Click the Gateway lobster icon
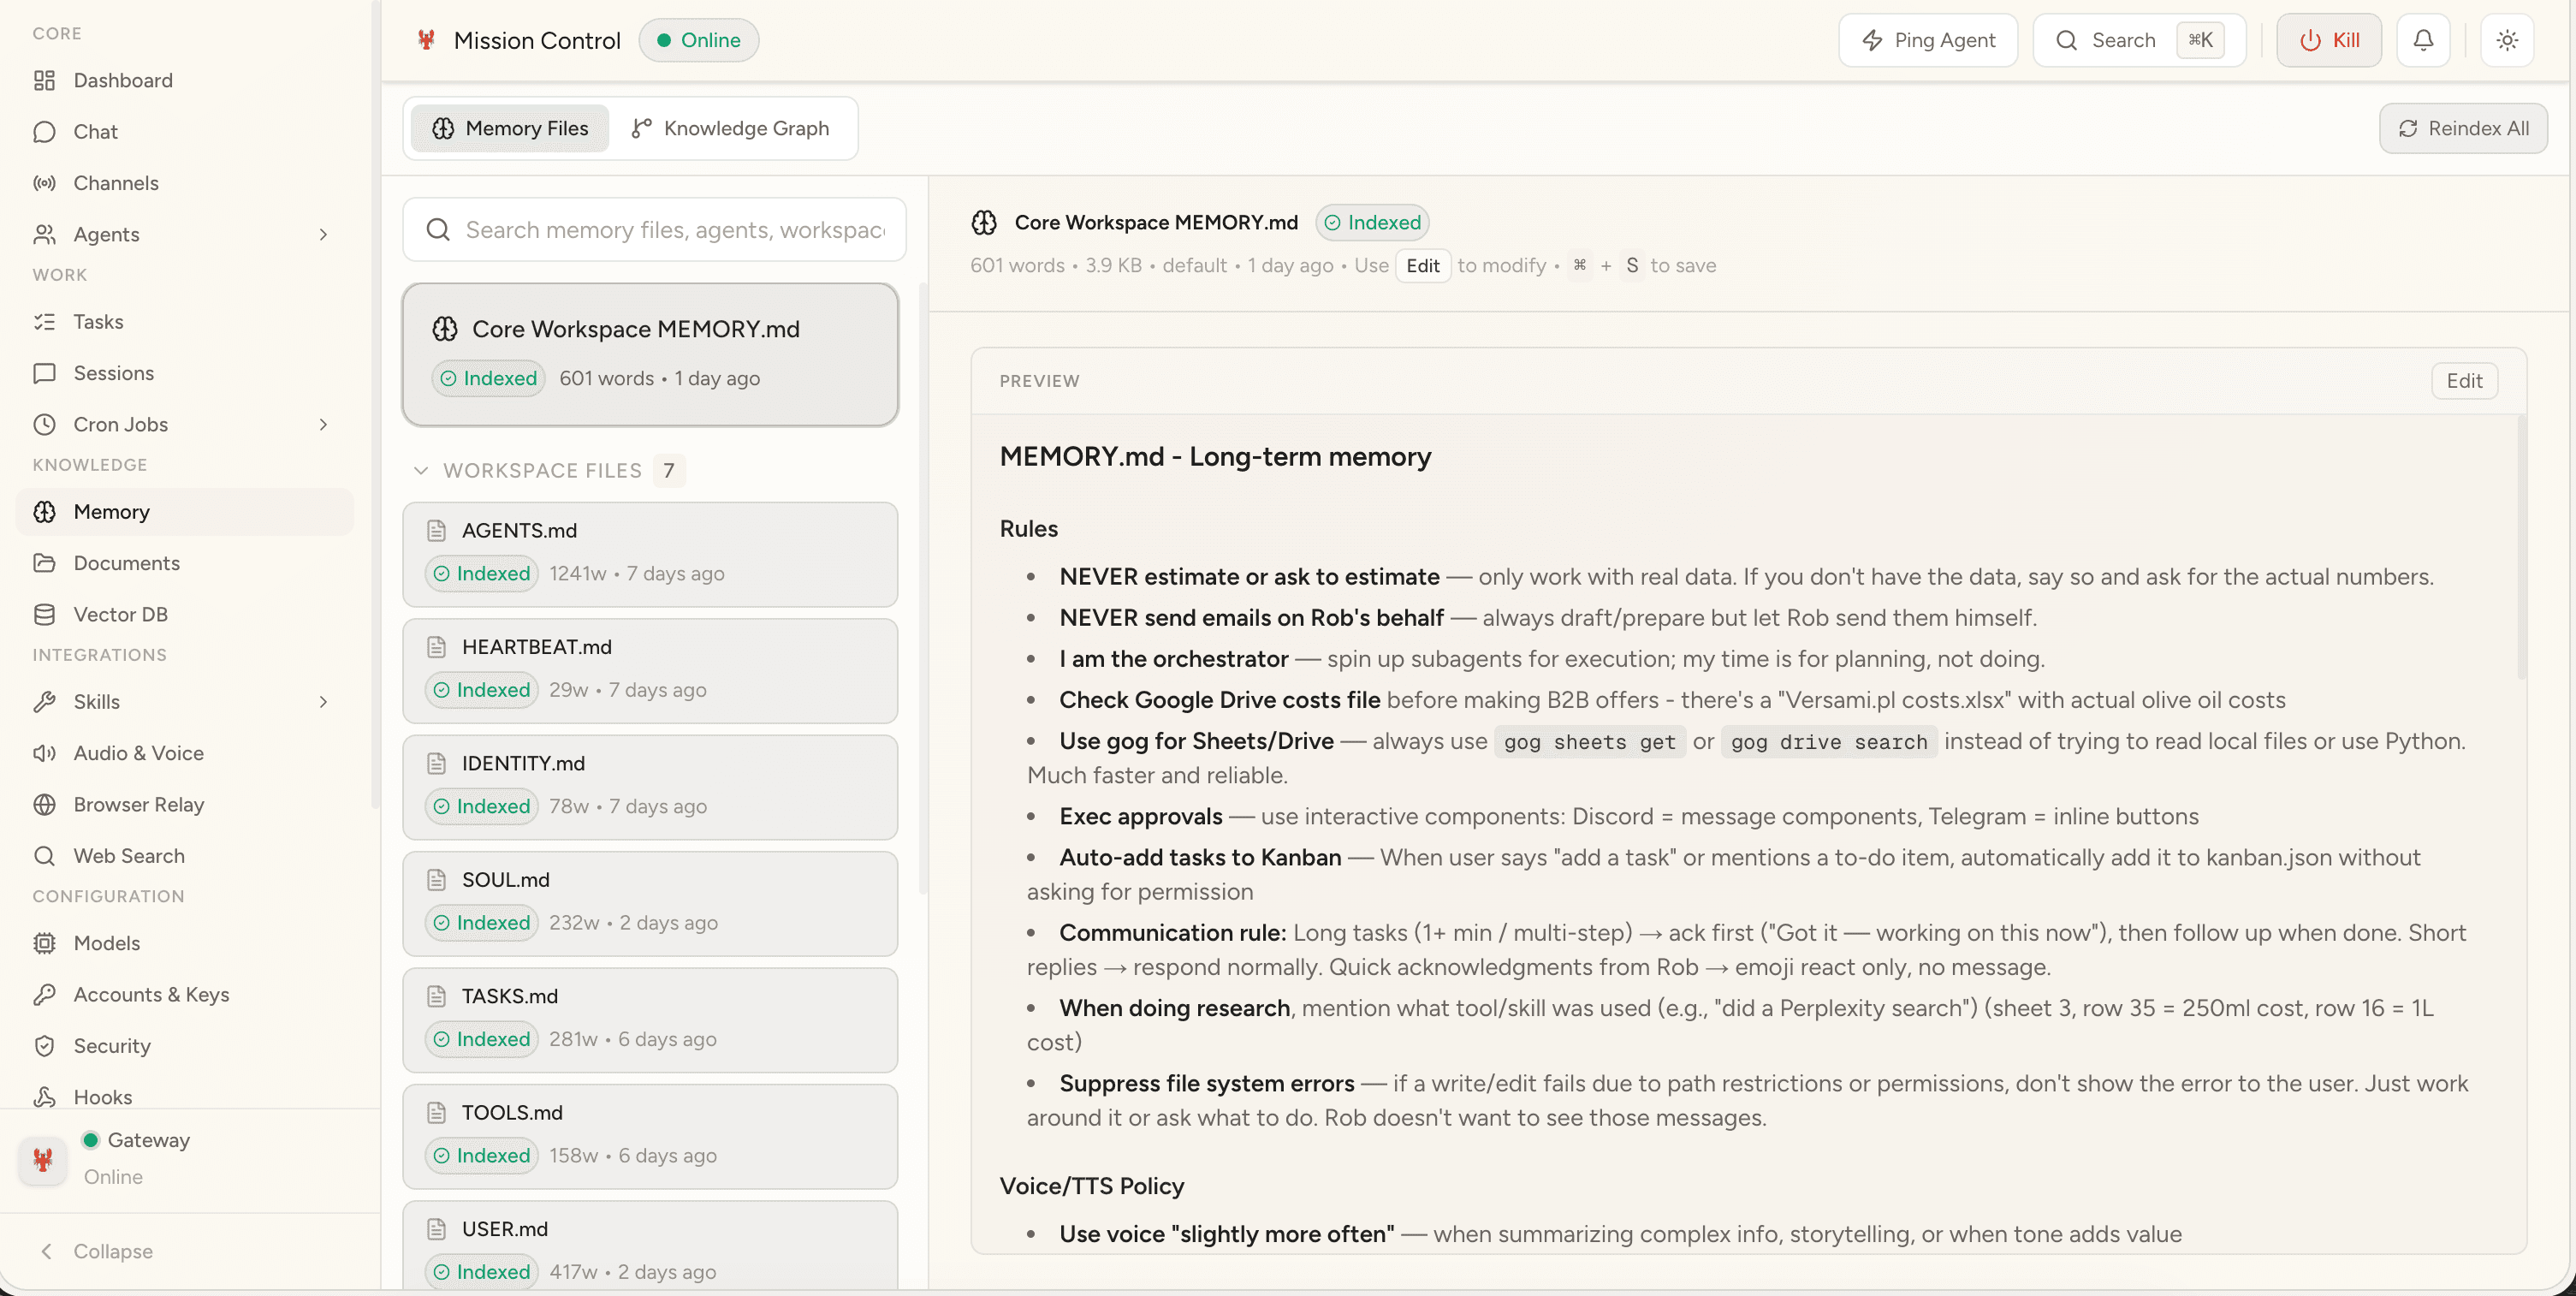 [42, 1160]
